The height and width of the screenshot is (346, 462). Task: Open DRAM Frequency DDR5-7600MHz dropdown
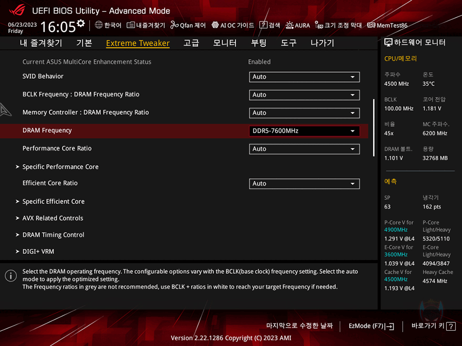click(304, 131)
